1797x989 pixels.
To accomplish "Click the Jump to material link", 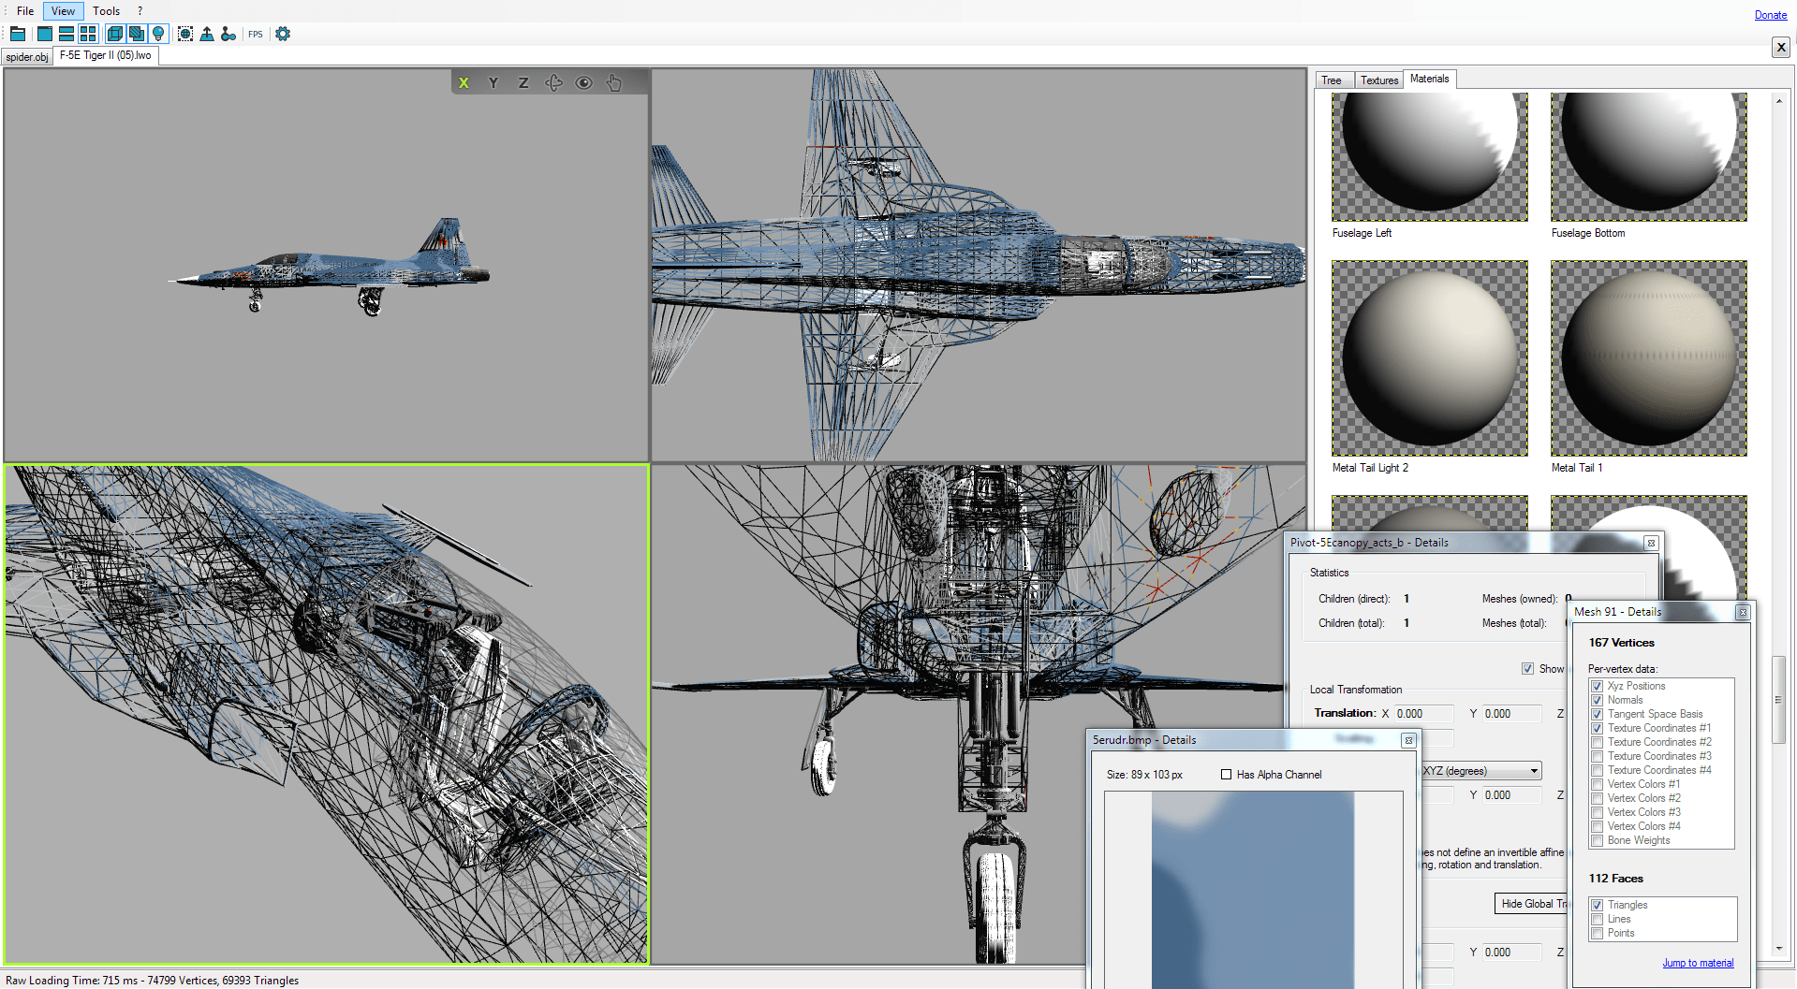I will pyautogui.click(x=1697, y=963).
